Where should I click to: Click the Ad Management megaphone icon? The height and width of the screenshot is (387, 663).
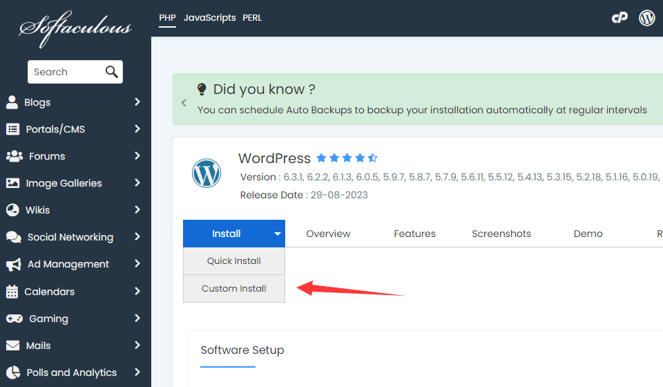[x=13, y=264]
